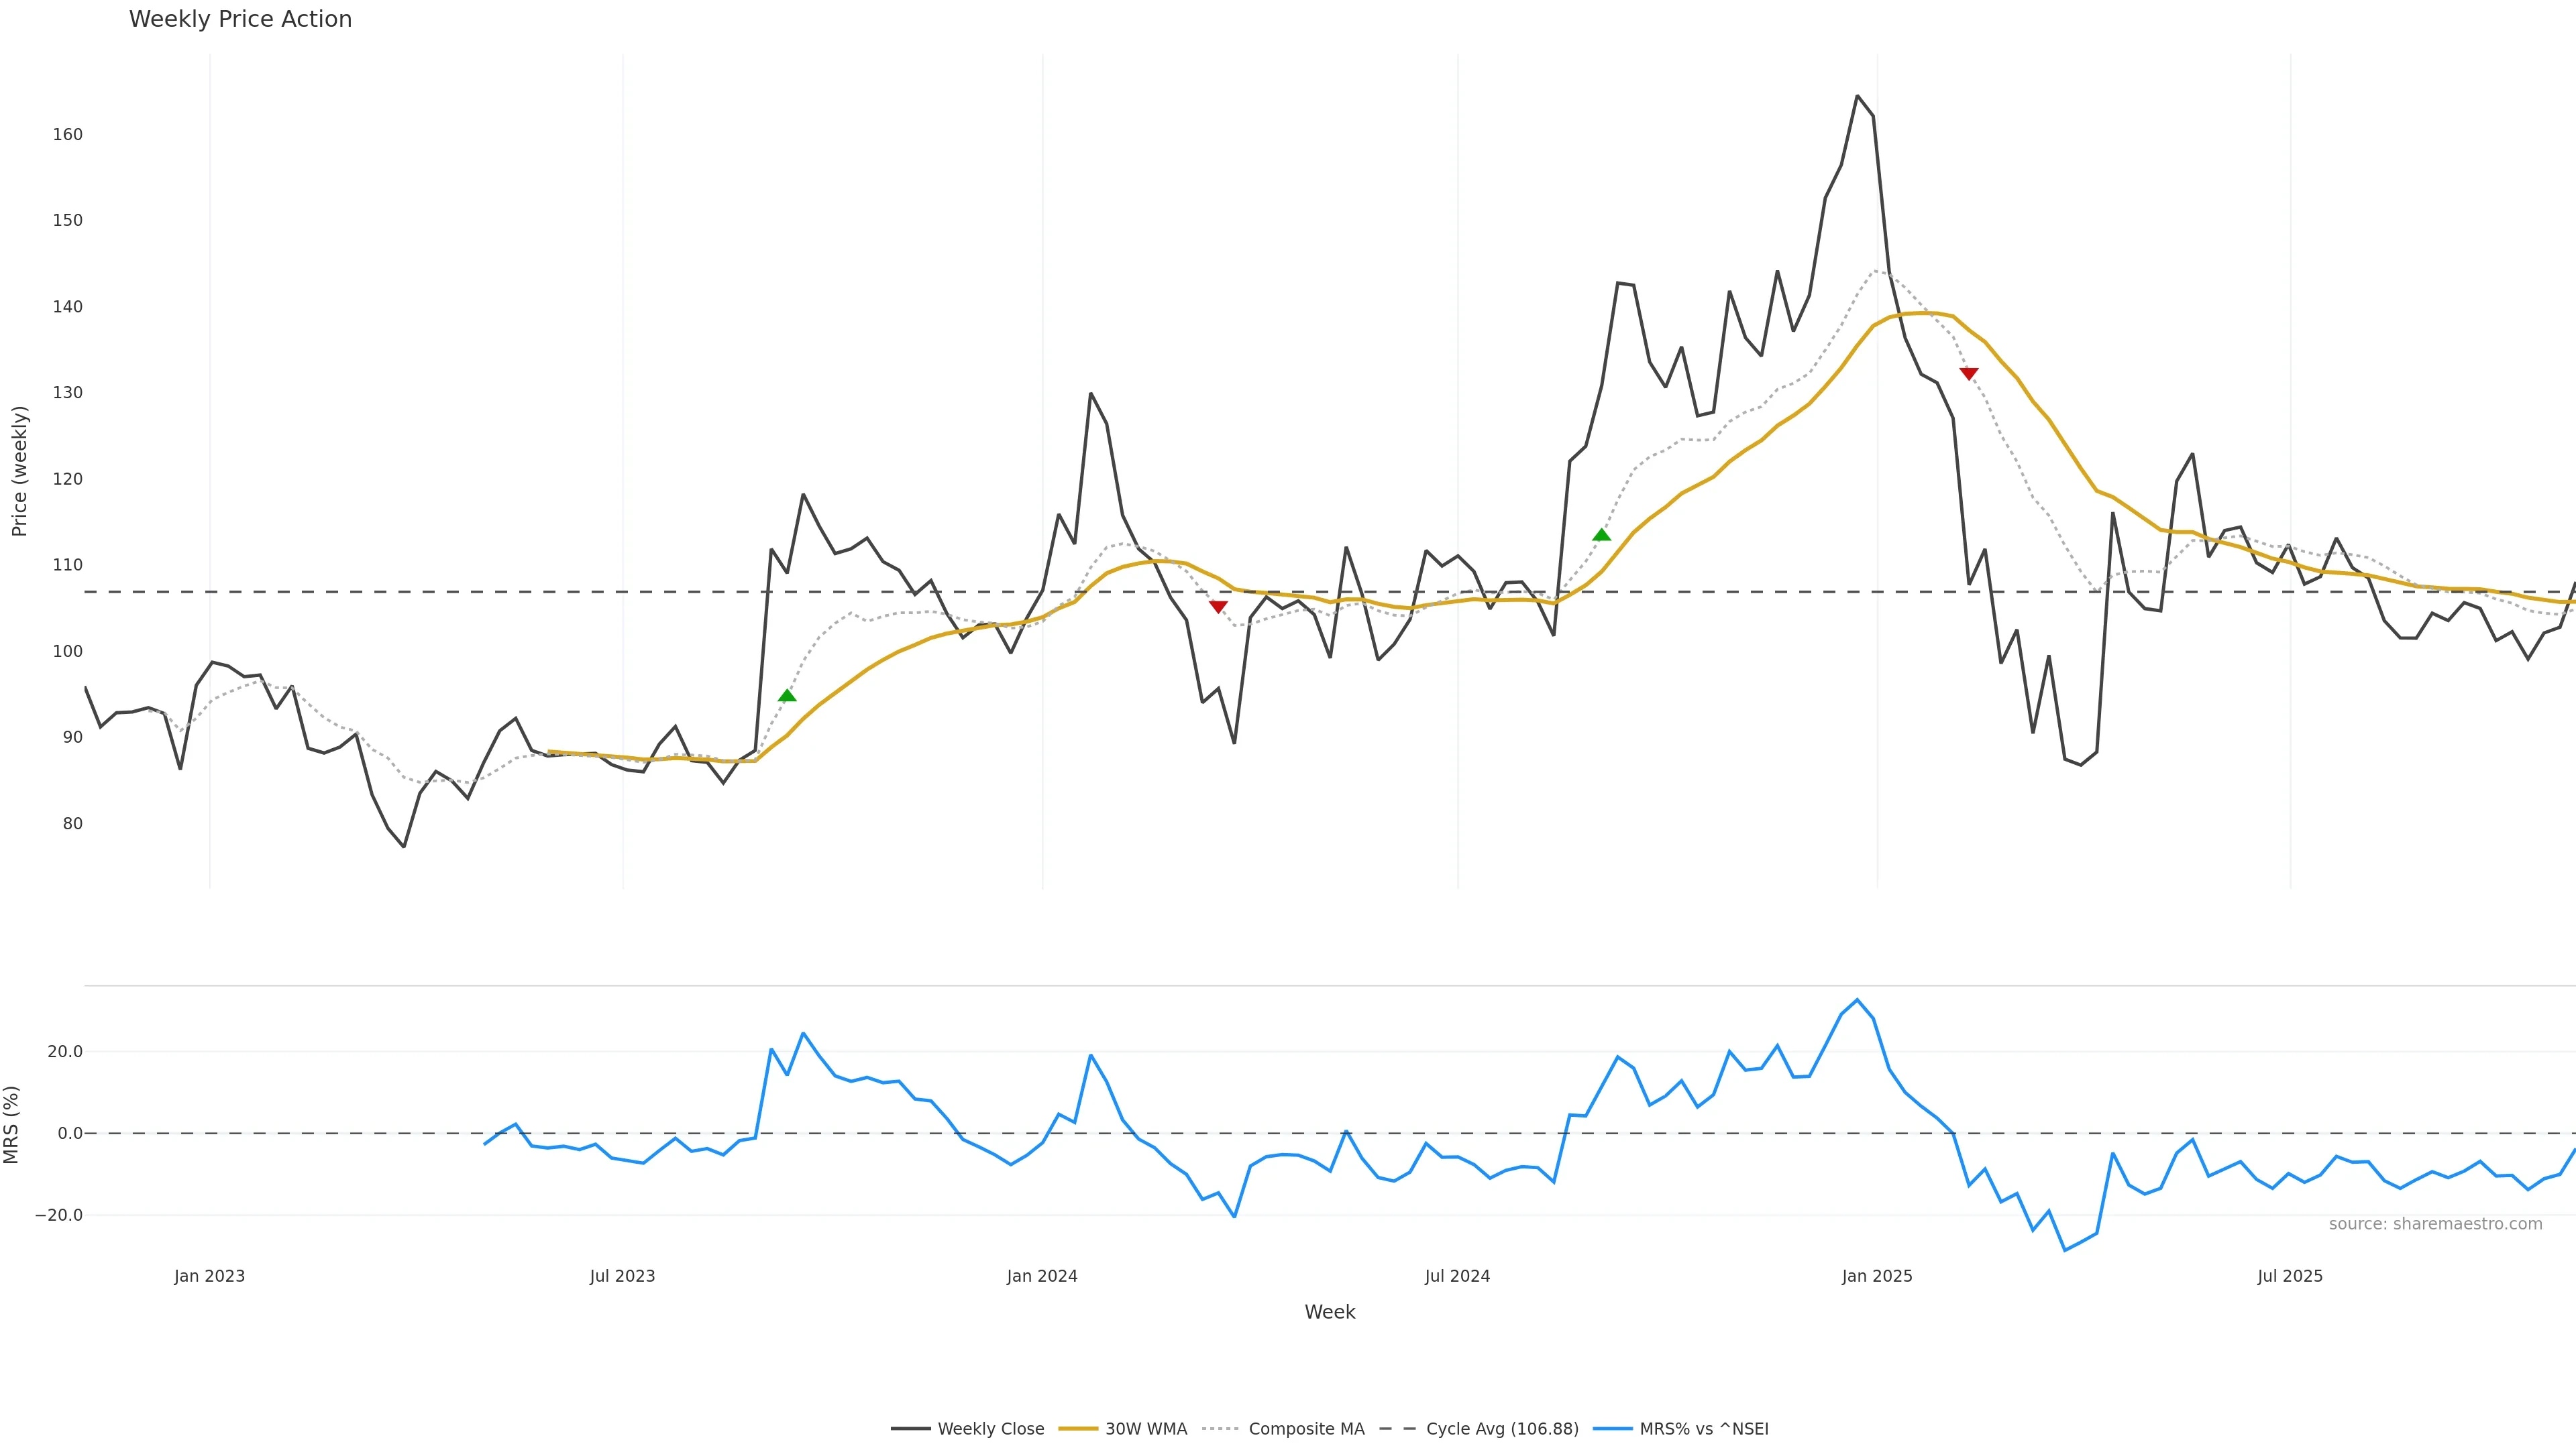This screenshot has height=1448, width=2576.
Task: Select the Jul 2025 x-axis tick label
Action: [2290, 1276]
